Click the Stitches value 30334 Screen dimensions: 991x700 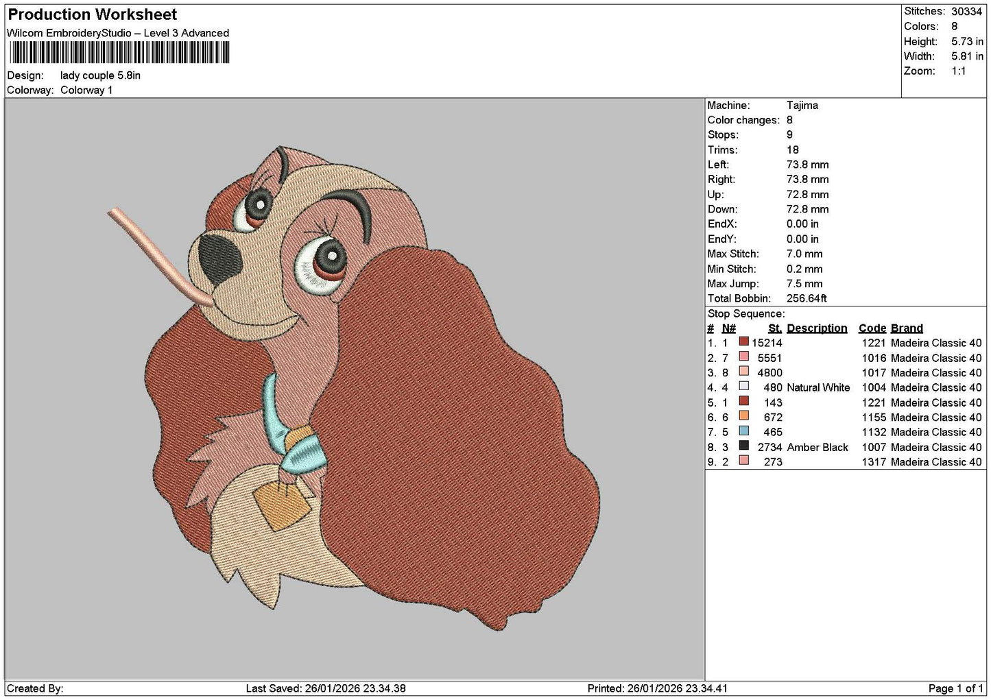(967, 12)
